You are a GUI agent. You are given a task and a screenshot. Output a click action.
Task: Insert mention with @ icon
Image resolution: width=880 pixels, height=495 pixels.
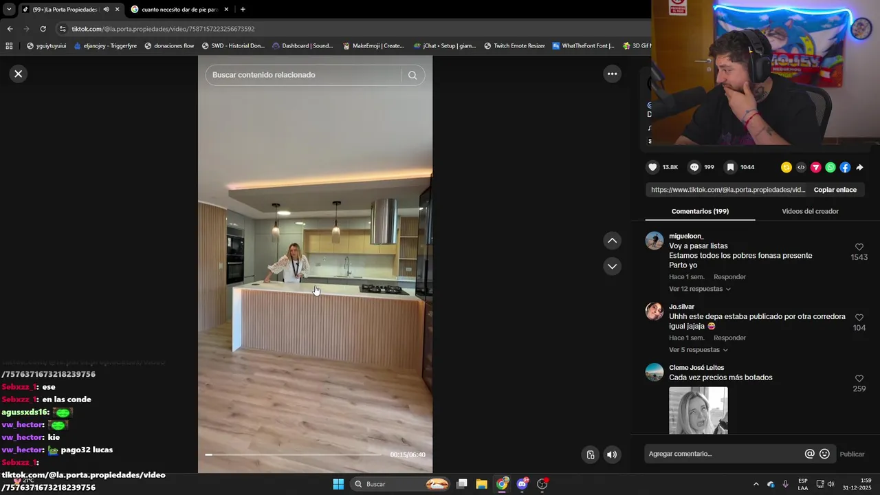pos(810,454)
